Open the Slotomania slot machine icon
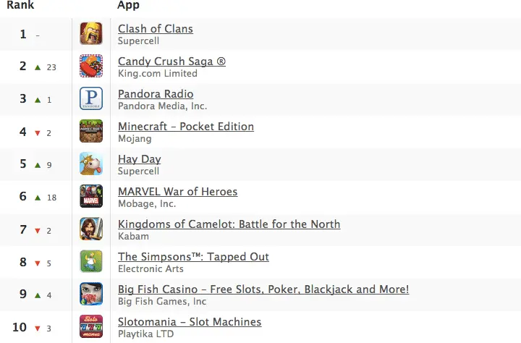 [91, 326]
